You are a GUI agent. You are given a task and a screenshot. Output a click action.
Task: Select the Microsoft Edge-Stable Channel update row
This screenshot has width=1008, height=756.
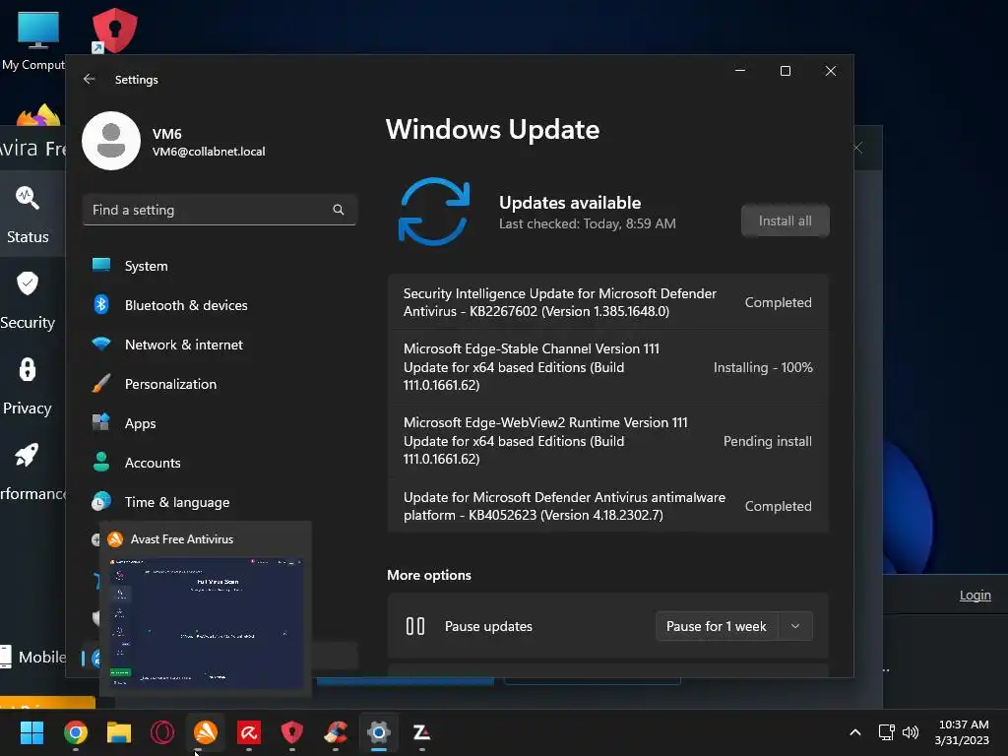click(x=608, y=367)
